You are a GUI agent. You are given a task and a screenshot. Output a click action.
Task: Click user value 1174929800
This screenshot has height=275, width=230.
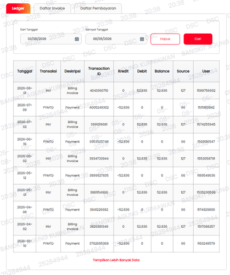click(206, 210)
